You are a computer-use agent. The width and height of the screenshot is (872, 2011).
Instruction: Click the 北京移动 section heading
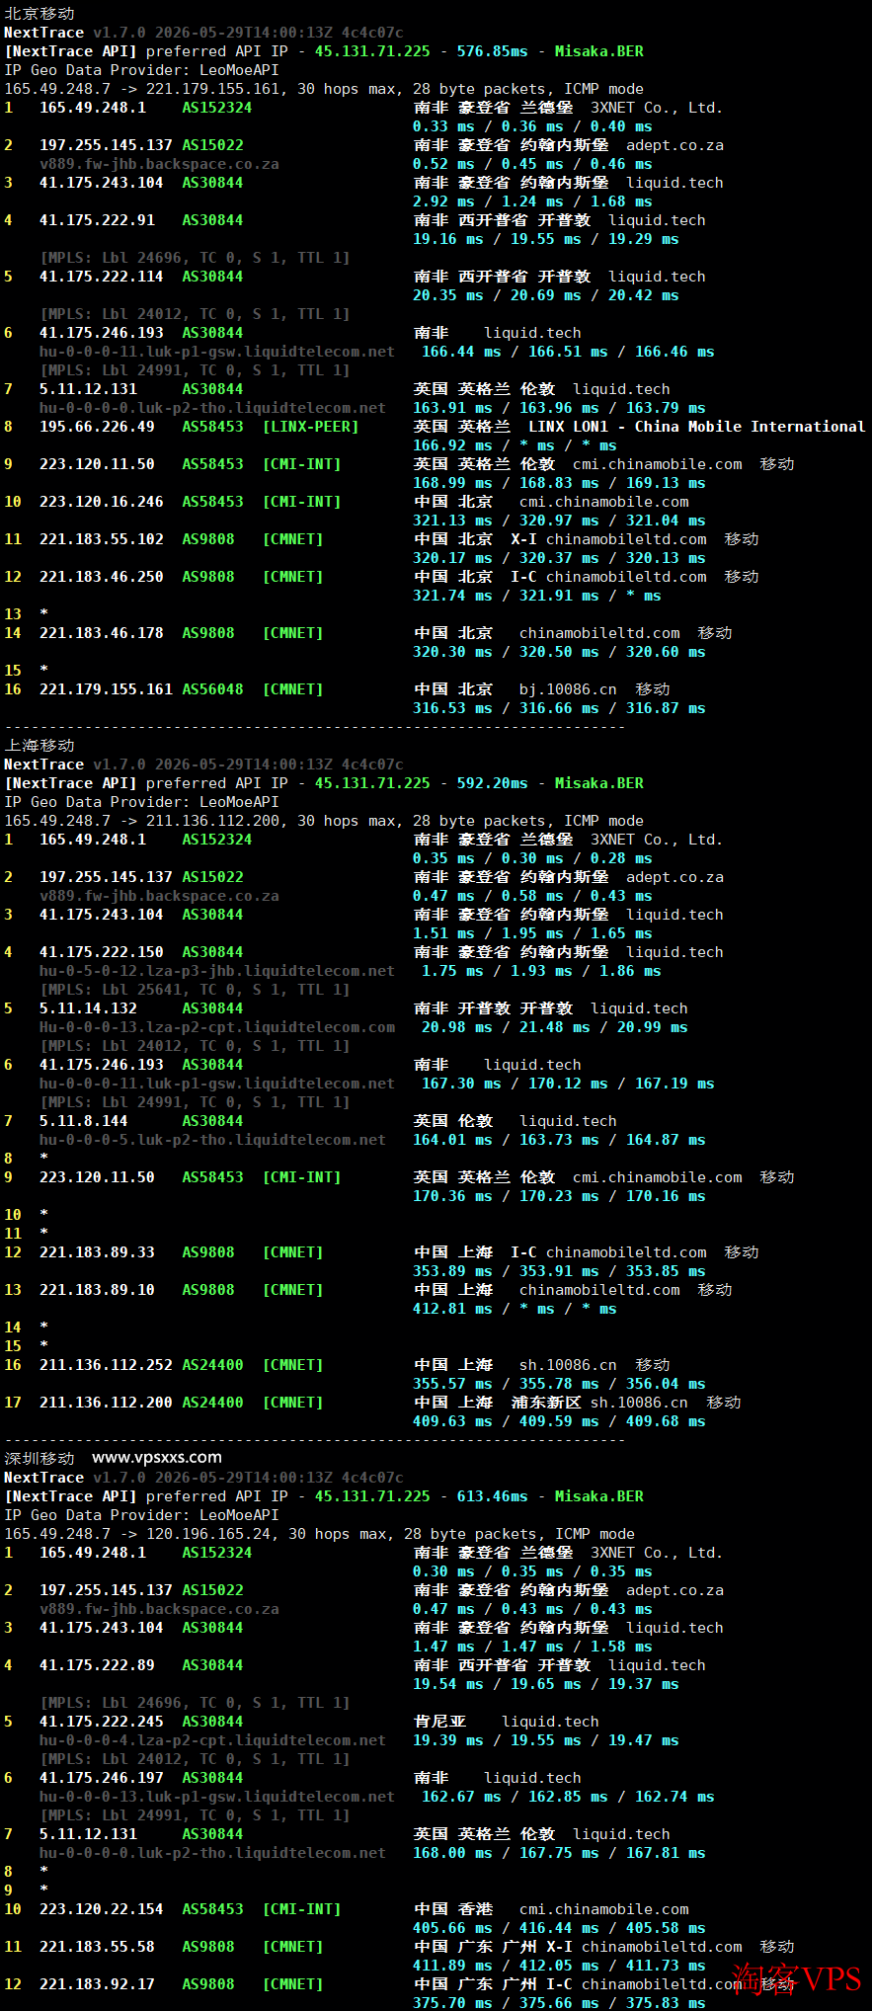pyautogui.click(x=40, y=14)
